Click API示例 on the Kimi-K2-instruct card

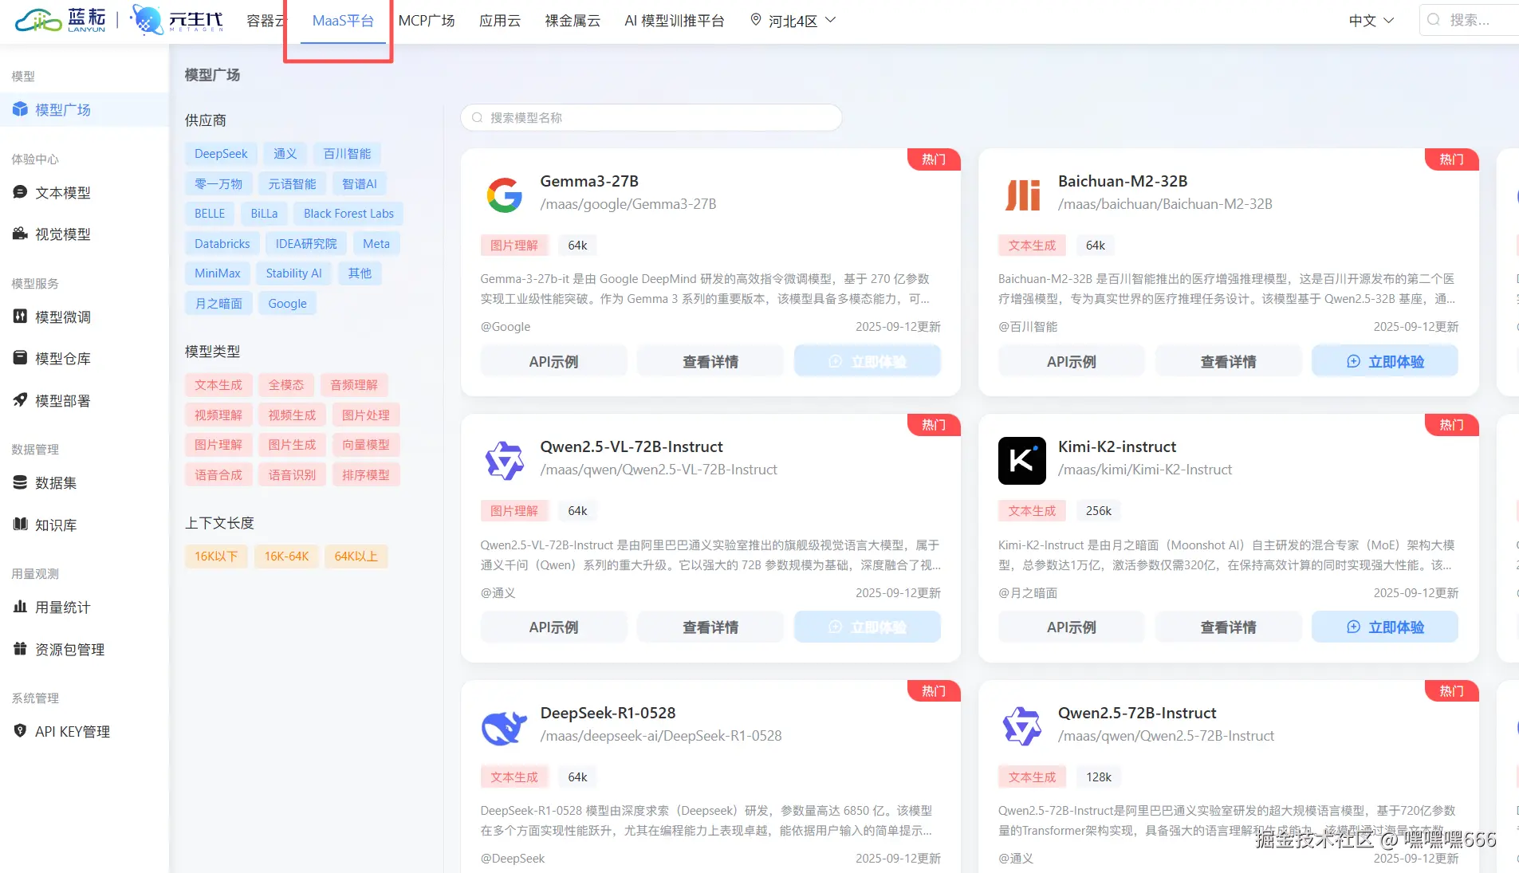click(1072, 627)
